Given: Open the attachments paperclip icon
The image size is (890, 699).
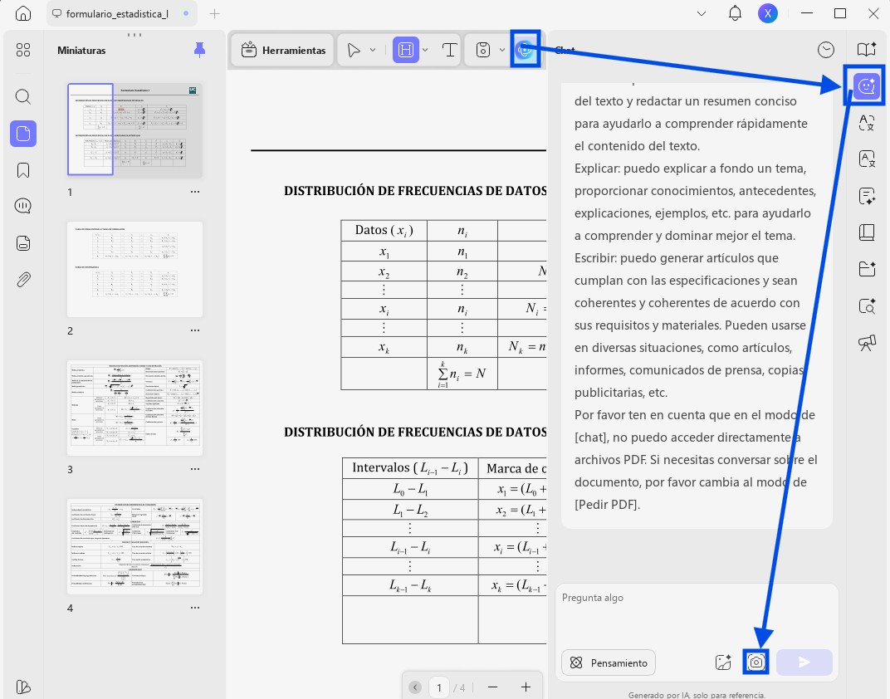Looking at the screenshot, I should [23, 280].
